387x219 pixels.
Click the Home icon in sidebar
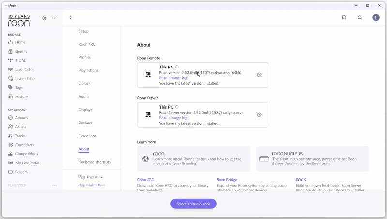pos(10,42)
